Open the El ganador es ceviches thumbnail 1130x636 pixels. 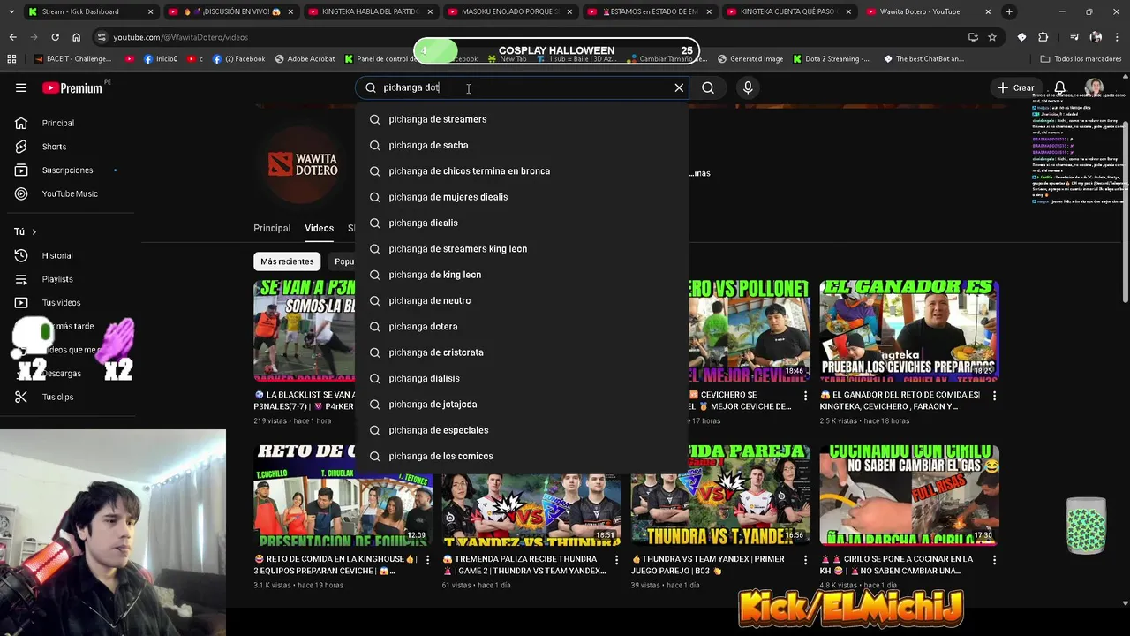(x=909, y=330)
